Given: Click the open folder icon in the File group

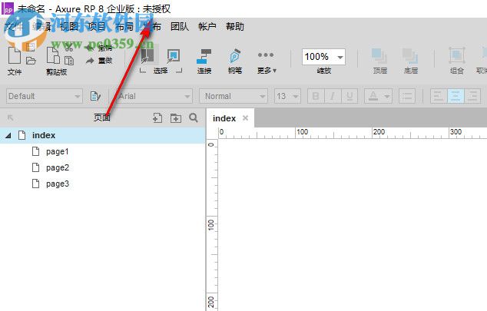Looking at the screenshot, I should pos(31,60).
